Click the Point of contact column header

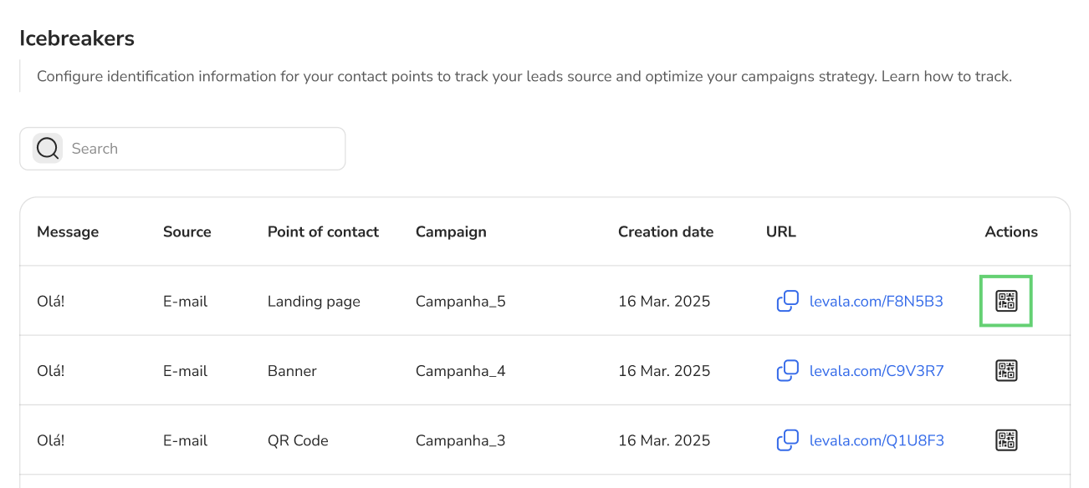[323, 232]
